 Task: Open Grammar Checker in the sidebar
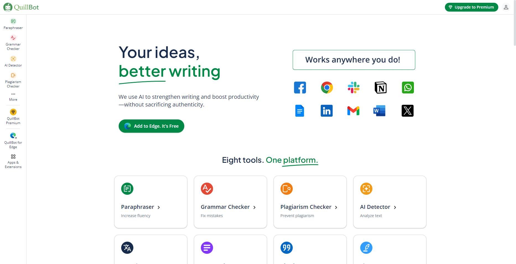click(x=13, y=42)
